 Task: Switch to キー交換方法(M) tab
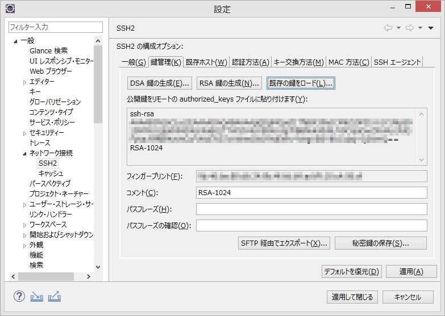[x=298, y=62]
